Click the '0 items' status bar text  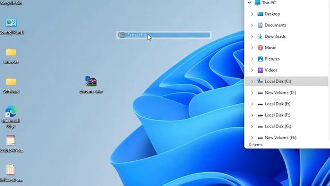tap(256, 145)
